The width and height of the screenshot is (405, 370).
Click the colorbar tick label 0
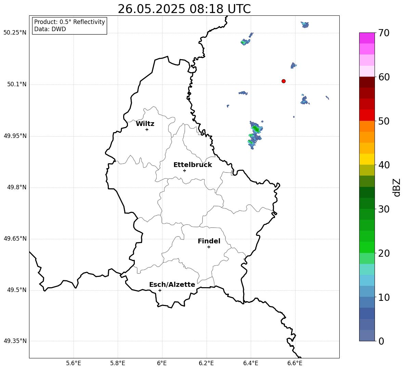click(381, 341)
